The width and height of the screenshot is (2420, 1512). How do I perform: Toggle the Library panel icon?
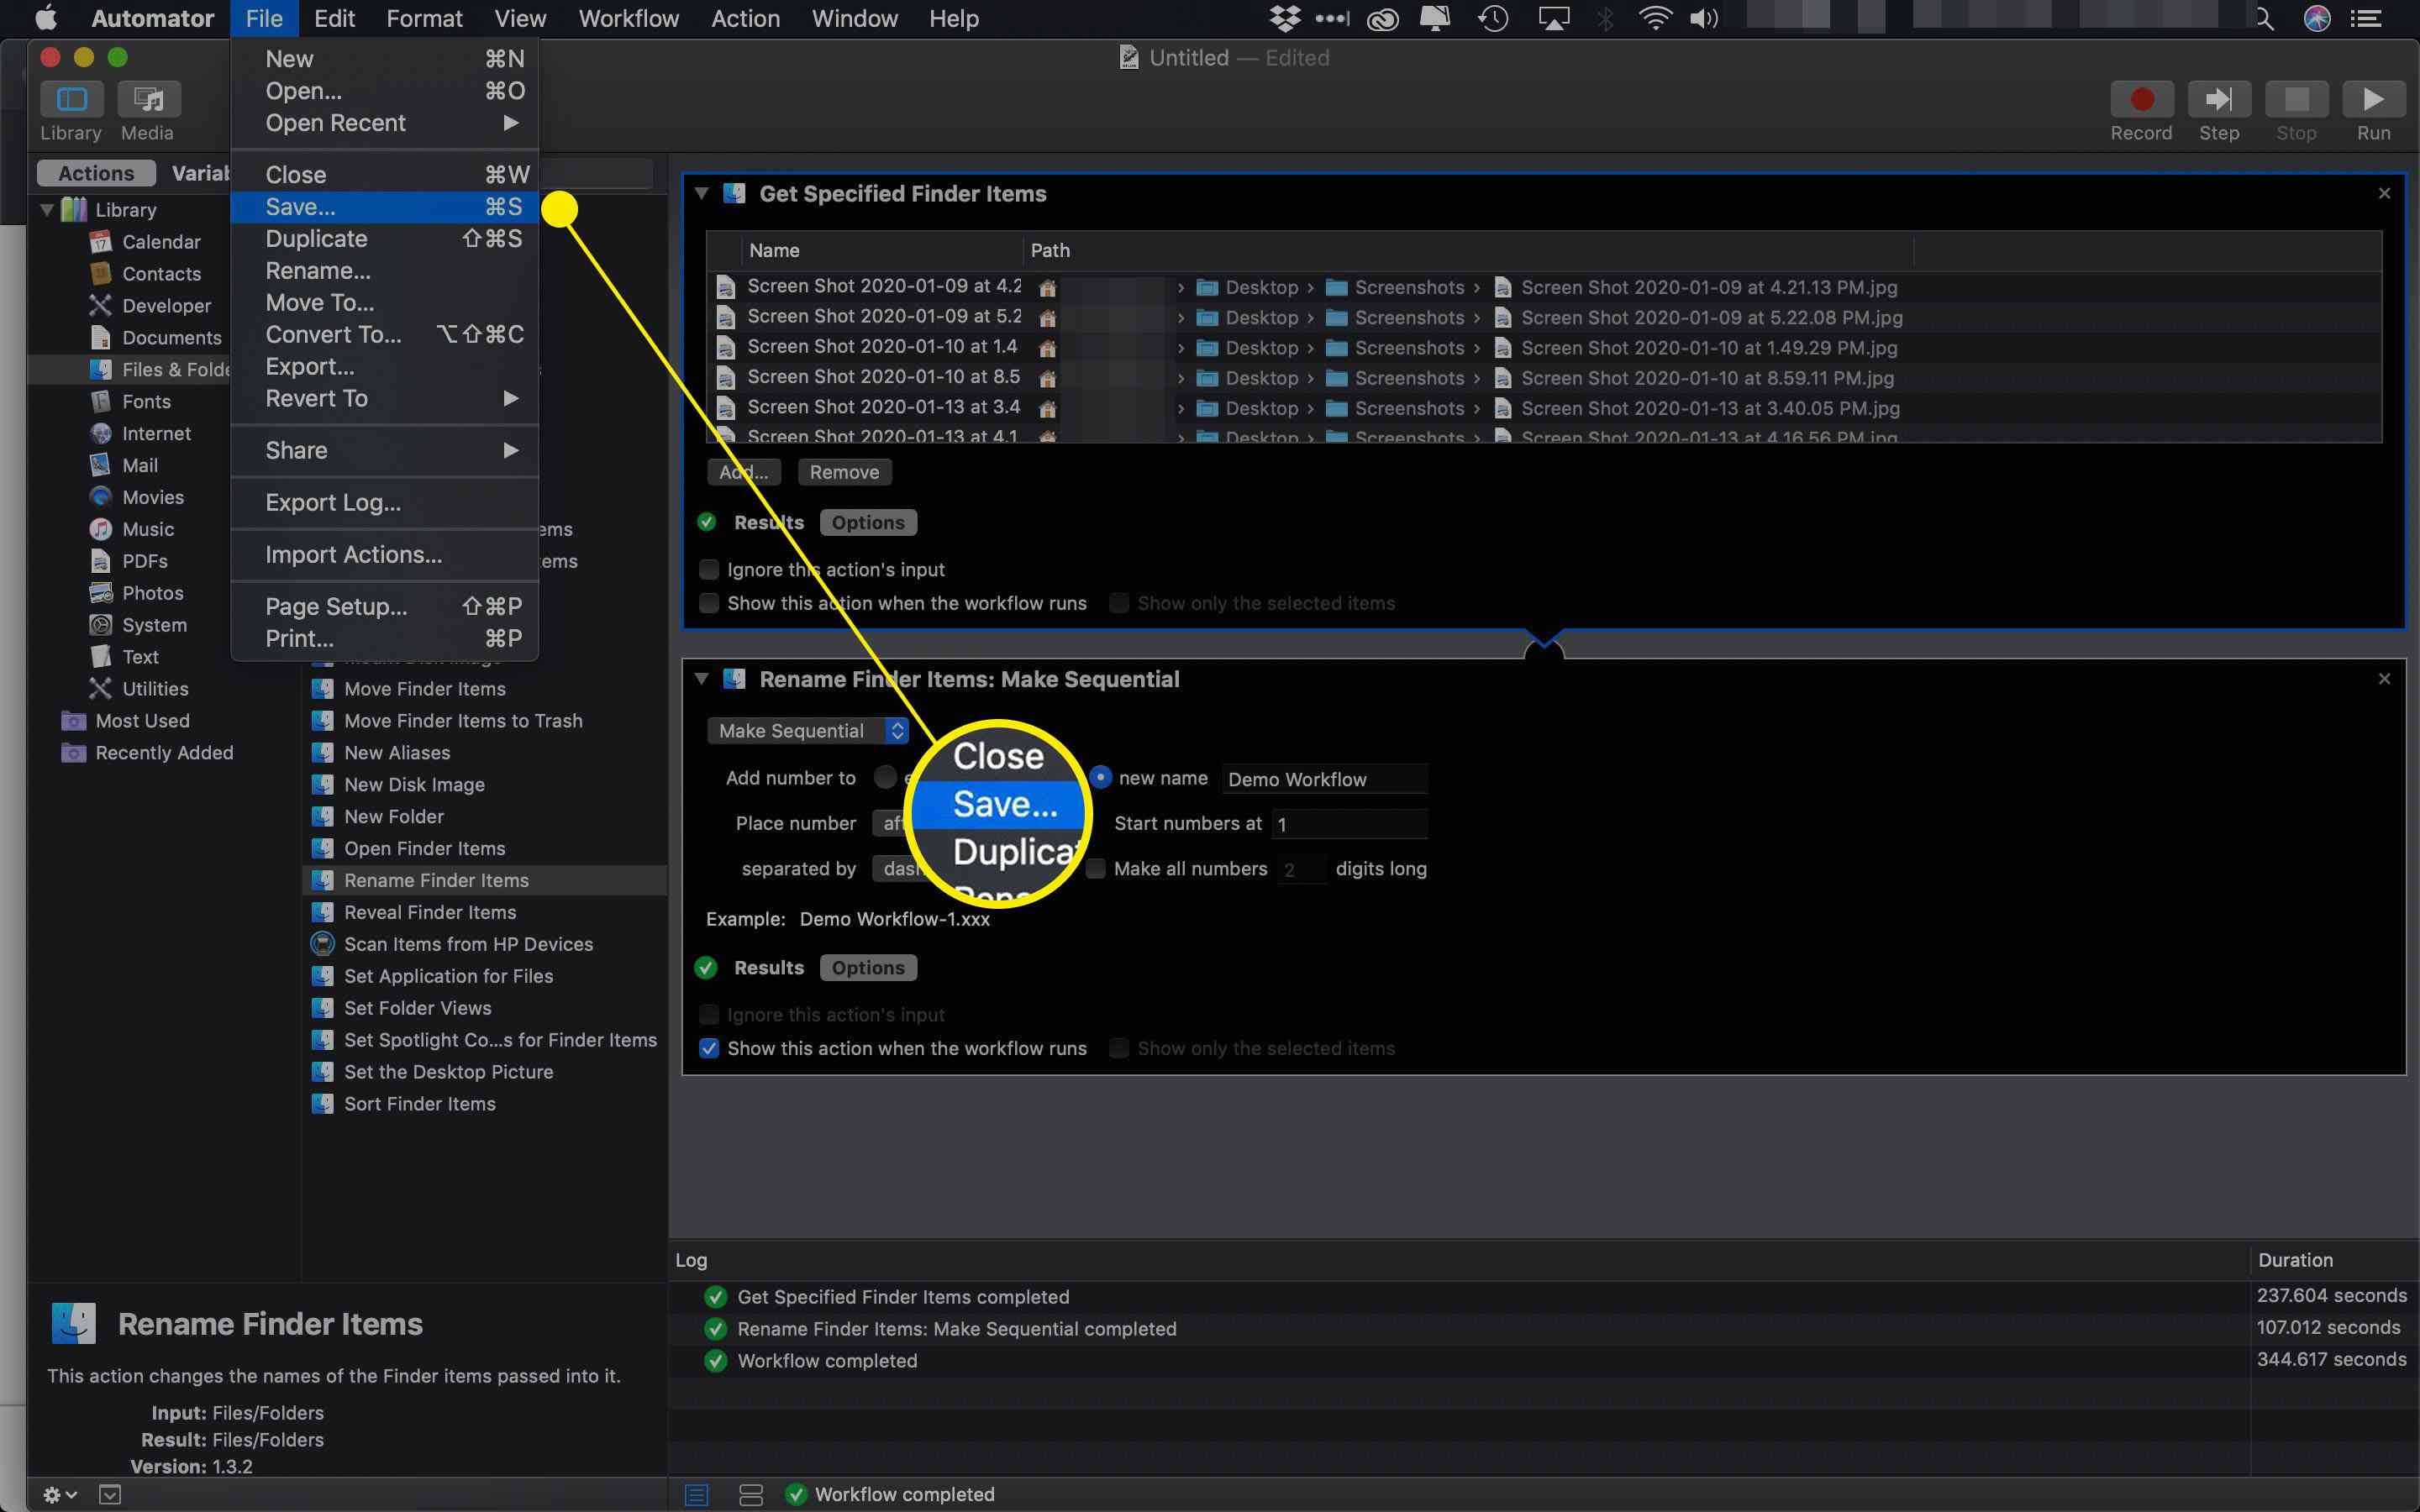(71, 99)
